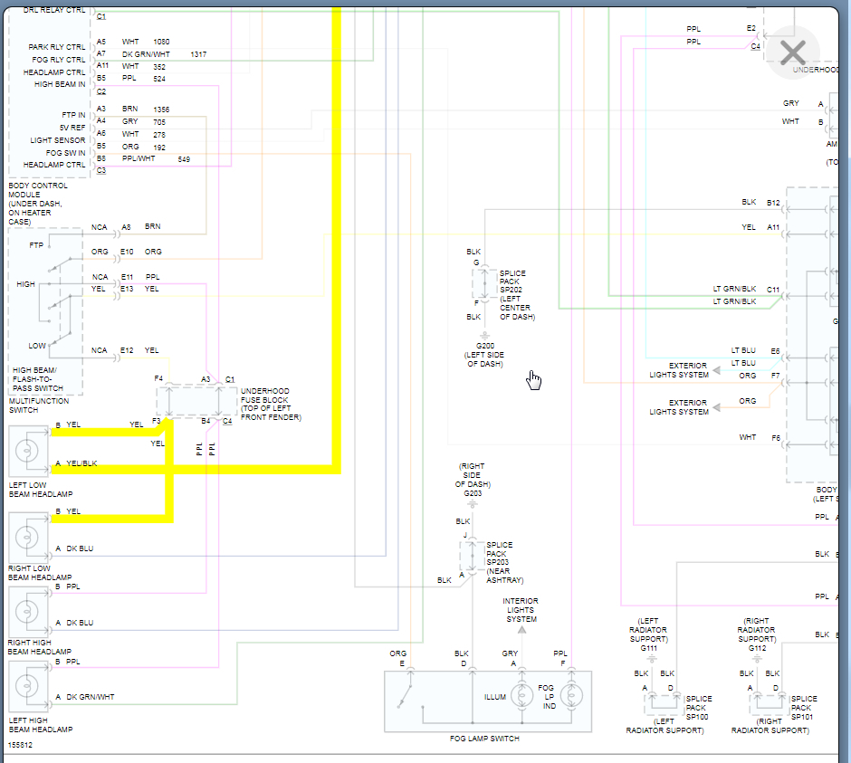Click the Left Low Beam Headlamp bulb symbol
Screen dimensions: 851x763
pyautogui.click(x=27, y=451)
